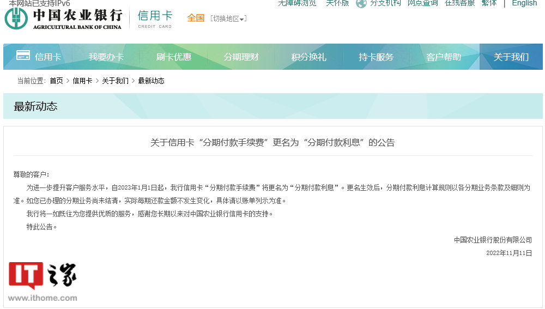This screenshot has height=309, width=545.
Task: Click the Agricultural Bank of China logo
Action: [63, 19]
